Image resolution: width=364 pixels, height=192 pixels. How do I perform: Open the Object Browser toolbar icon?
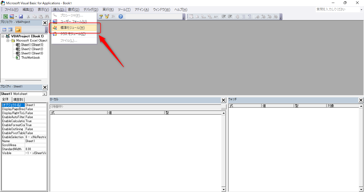coord(107,17)
